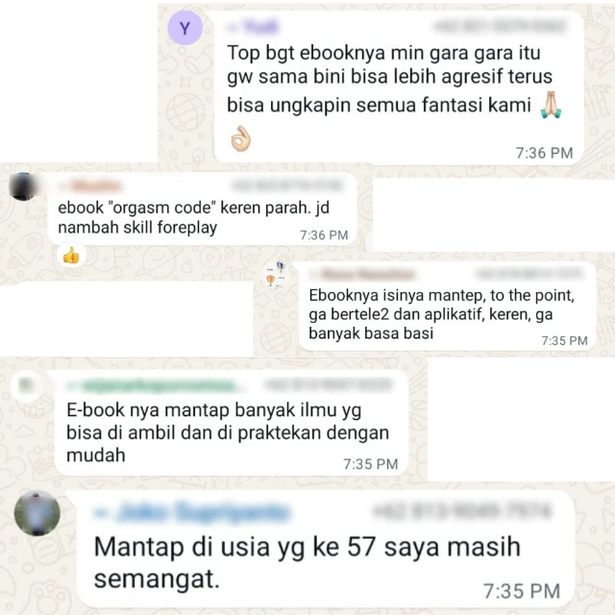The width and height of the screenshot is (615, 615).
Task: Click the blurred phone number above the Top bgt message
Action: (x=501, y=26)
